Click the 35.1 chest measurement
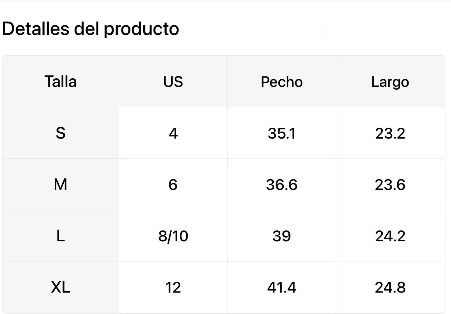 point(282,133)
